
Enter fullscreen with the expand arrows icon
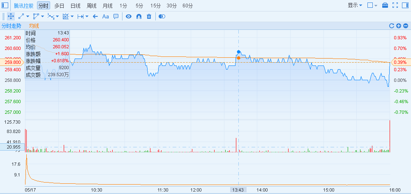pos(395,5)
